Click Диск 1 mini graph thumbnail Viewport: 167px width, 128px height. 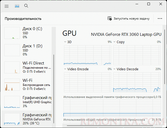coord(12,50)
